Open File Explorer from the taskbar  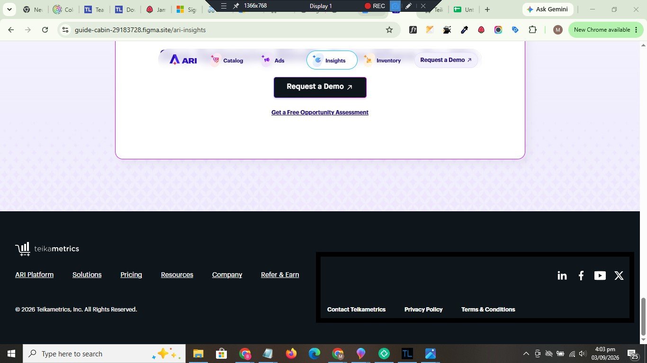(x=198, y=354)
